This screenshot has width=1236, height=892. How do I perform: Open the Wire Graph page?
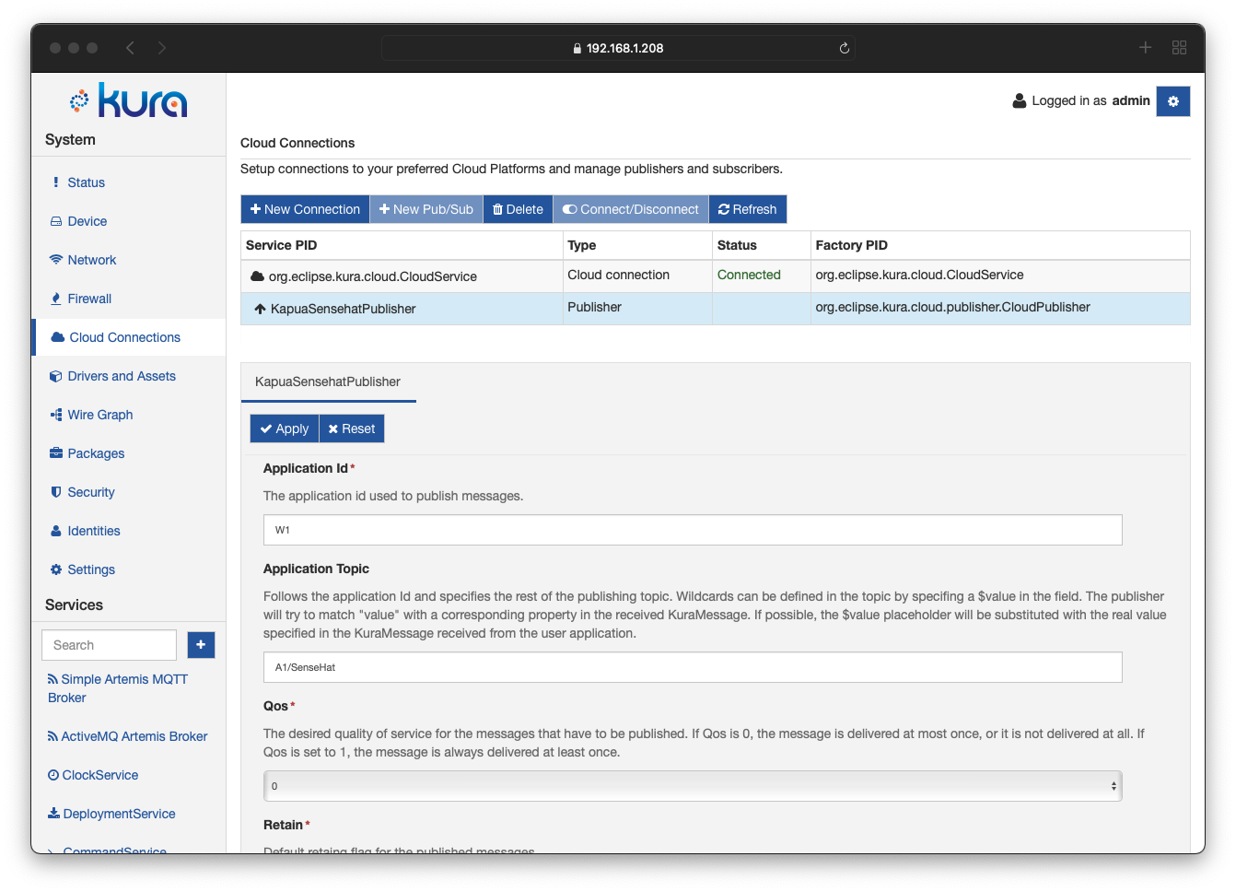coord(99,415)
